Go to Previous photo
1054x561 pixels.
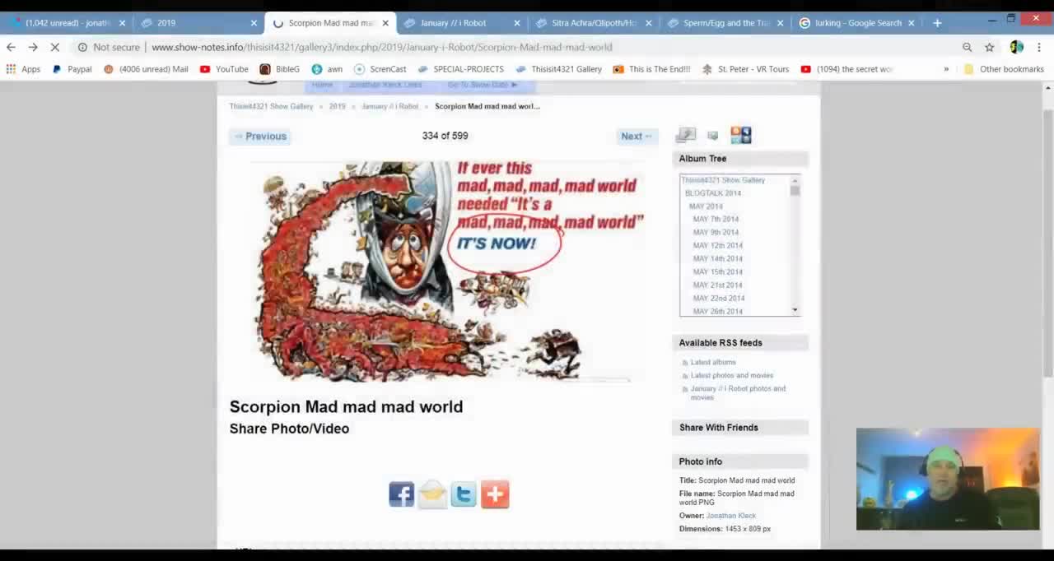click(x=260, y=137)
